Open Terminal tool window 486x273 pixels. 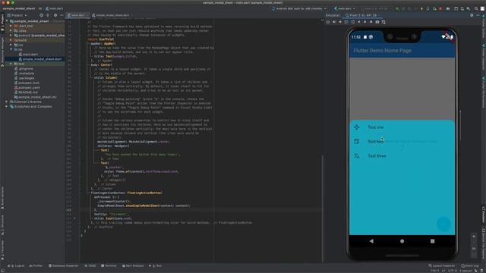tap(109, 265)
